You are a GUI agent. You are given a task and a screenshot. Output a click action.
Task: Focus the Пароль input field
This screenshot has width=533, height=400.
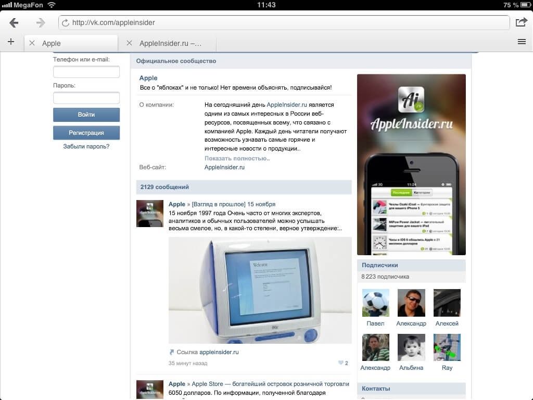pyautogui.click(x=86, y=98)
